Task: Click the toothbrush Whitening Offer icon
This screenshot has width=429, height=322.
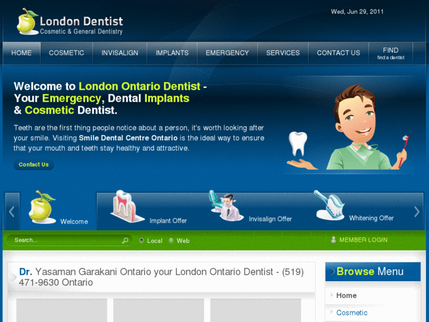Action: (x=329, y=205)
